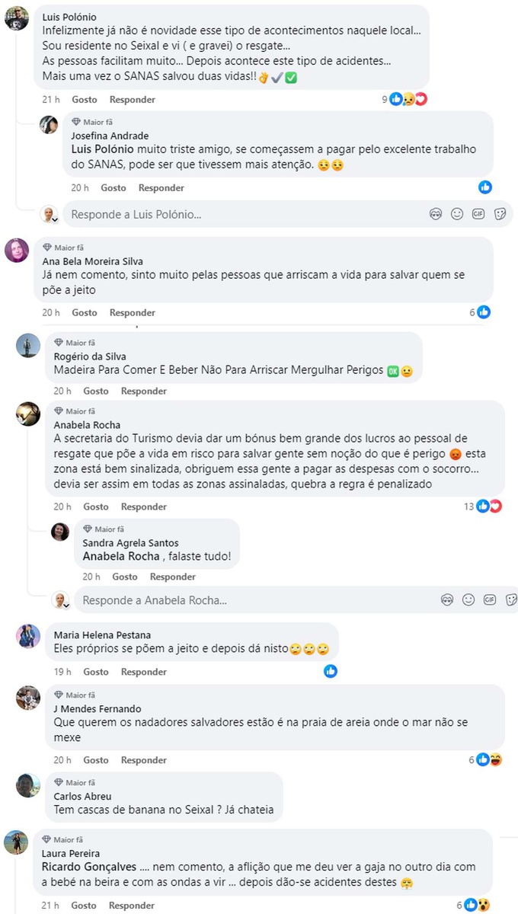Open Anabela Rocha's profile name link
The height and width of the screenshot is (914, 518).
87,425
